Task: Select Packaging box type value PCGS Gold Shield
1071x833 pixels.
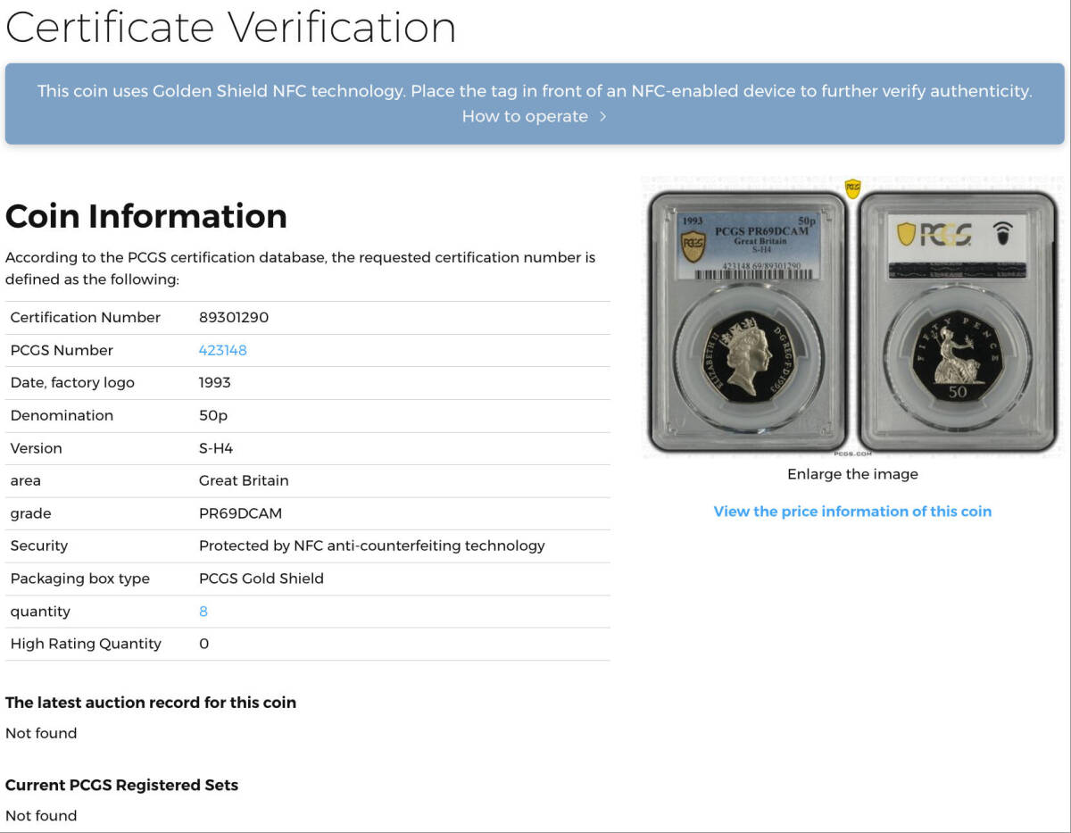Action: pos(262,579)
